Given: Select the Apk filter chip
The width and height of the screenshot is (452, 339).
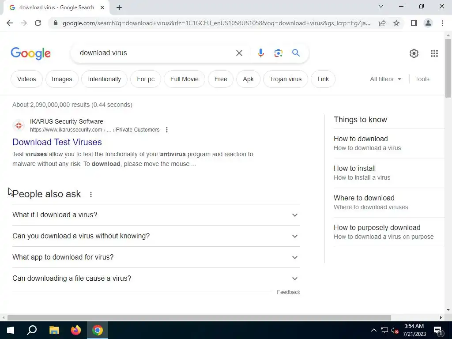Looking at the screenshot, I should pos(248,79).
